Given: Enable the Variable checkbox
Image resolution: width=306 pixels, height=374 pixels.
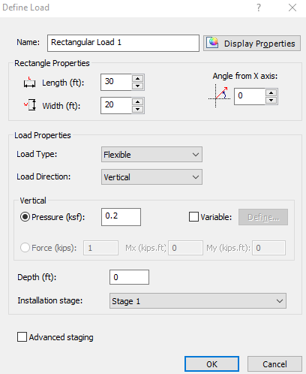Looking at the screenshot, I should [193, 217].
